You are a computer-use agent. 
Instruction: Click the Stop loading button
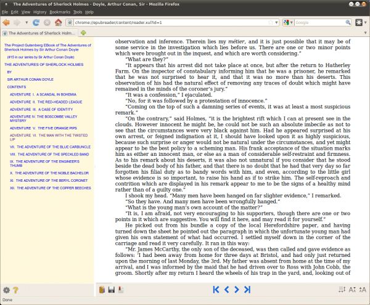coord(47,23)
